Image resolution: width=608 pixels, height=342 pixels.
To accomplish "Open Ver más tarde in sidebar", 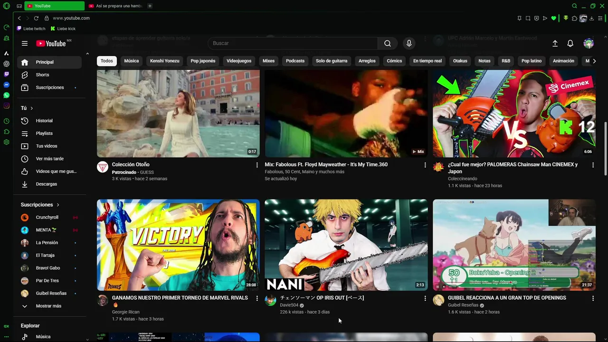I will [49, 159].
